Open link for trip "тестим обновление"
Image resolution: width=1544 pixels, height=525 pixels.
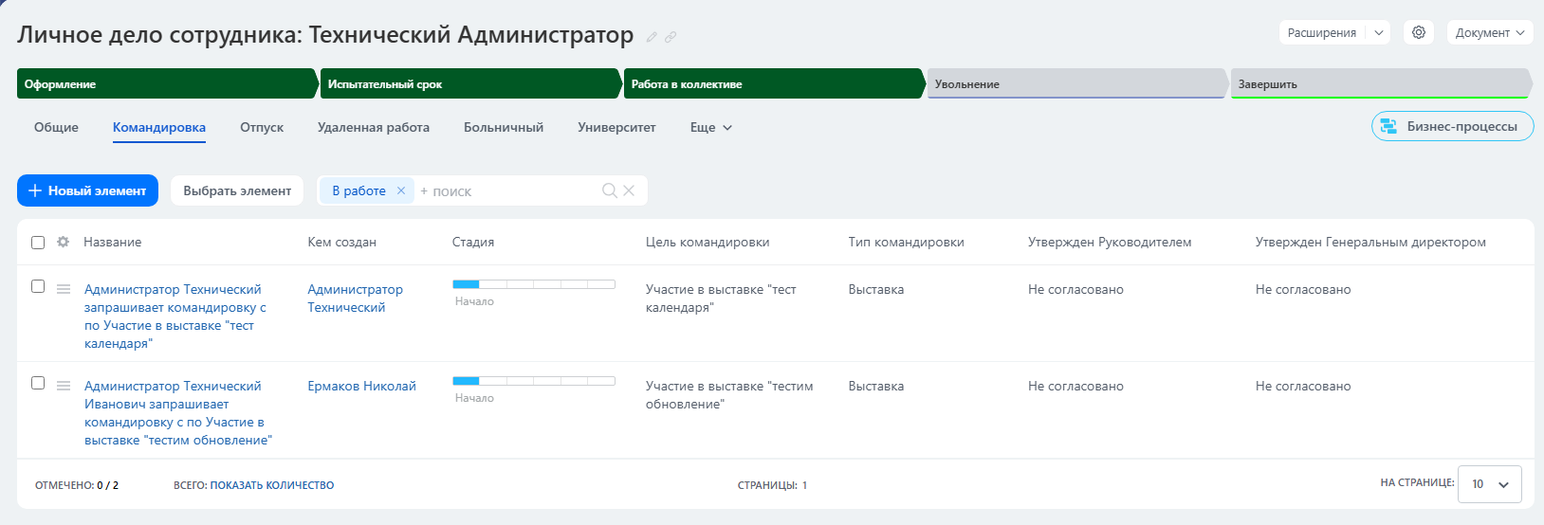click(x=178, y=412)
